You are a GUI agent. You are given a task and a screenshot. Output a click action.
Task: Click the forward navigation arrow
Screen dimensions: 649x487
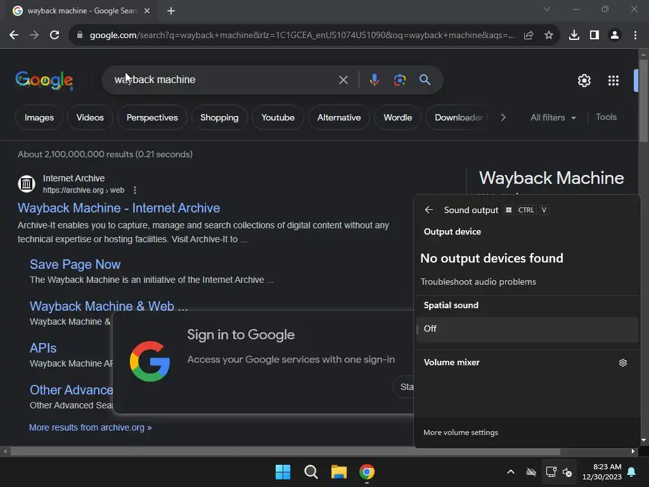pos(34,36)
